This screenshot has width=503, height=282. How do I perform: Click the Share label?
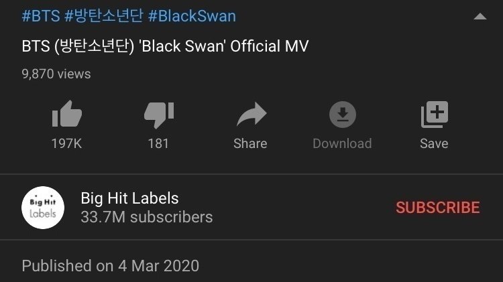click(x=250, y=143)
